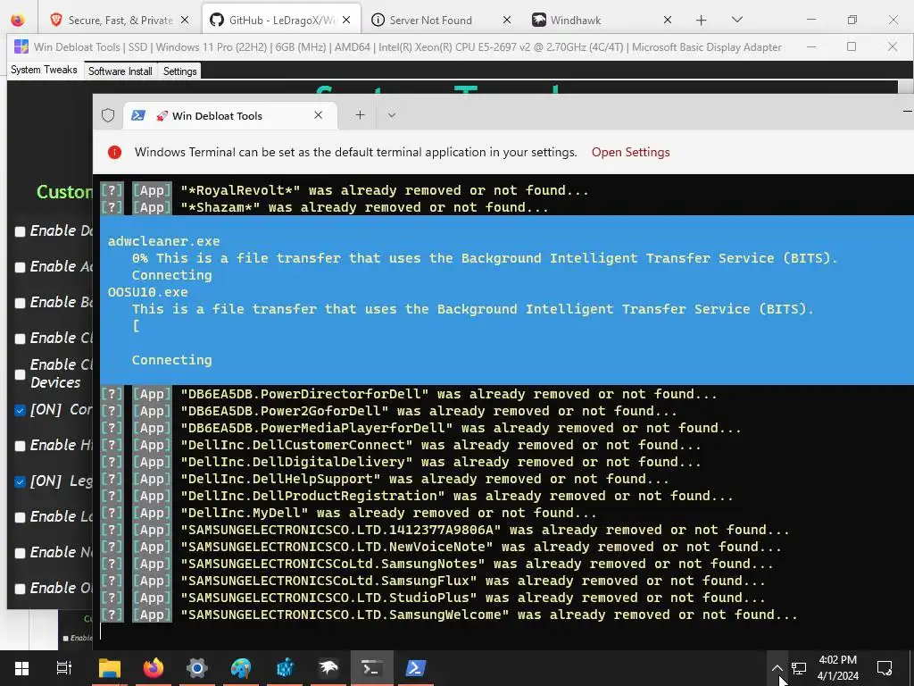Toggle the Enable H... checkbox

[20, 446]
